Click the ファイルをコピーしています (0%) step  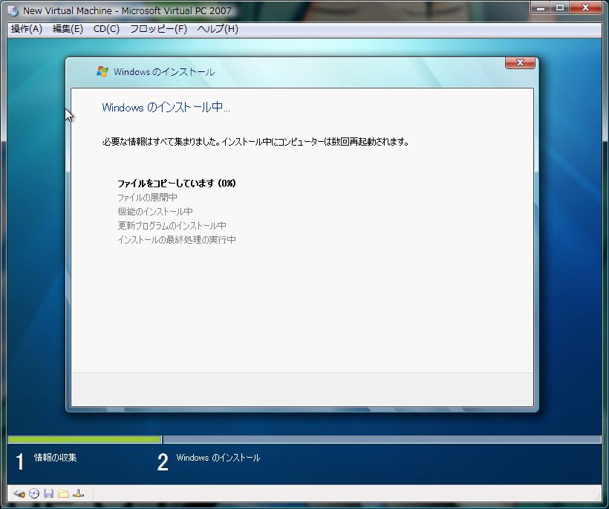[x=177, y=183]
